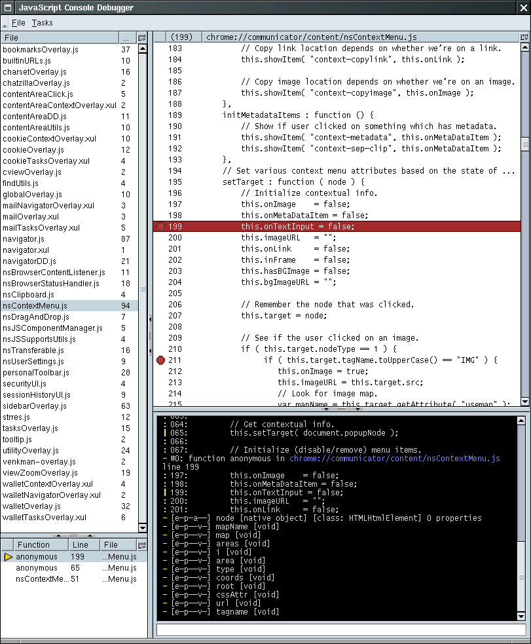Select cookieOverlay.js in file list
This screenshot has width=531, height=644.
coord(69,150)
